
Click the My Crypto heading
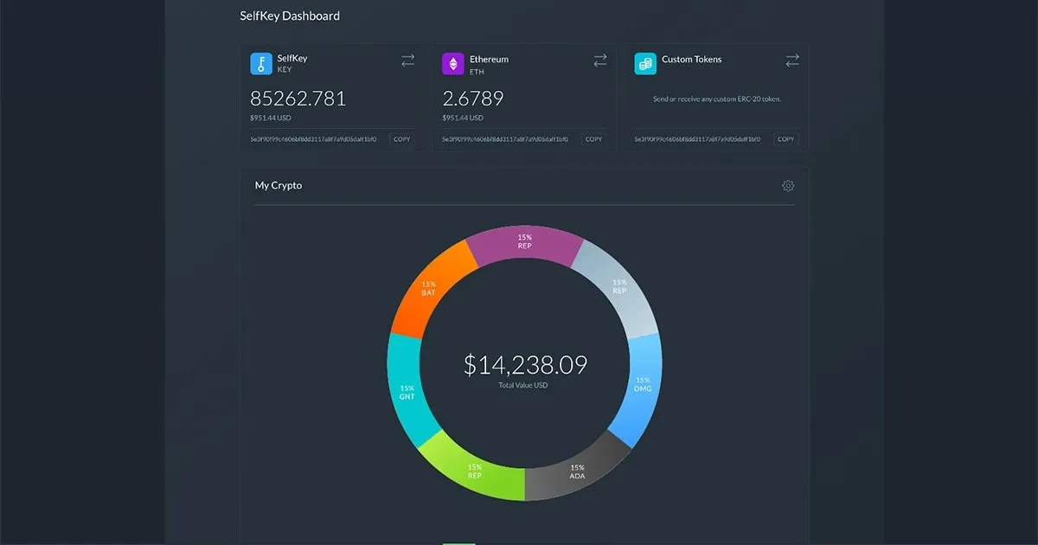click(279, 186)
